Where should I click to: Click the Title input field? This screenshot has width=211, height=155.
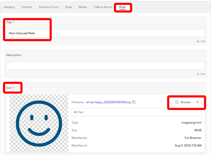pyautogui.click(x=105, y=33)
